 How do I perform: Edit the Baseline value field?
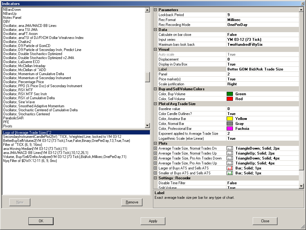click(262, 109)
